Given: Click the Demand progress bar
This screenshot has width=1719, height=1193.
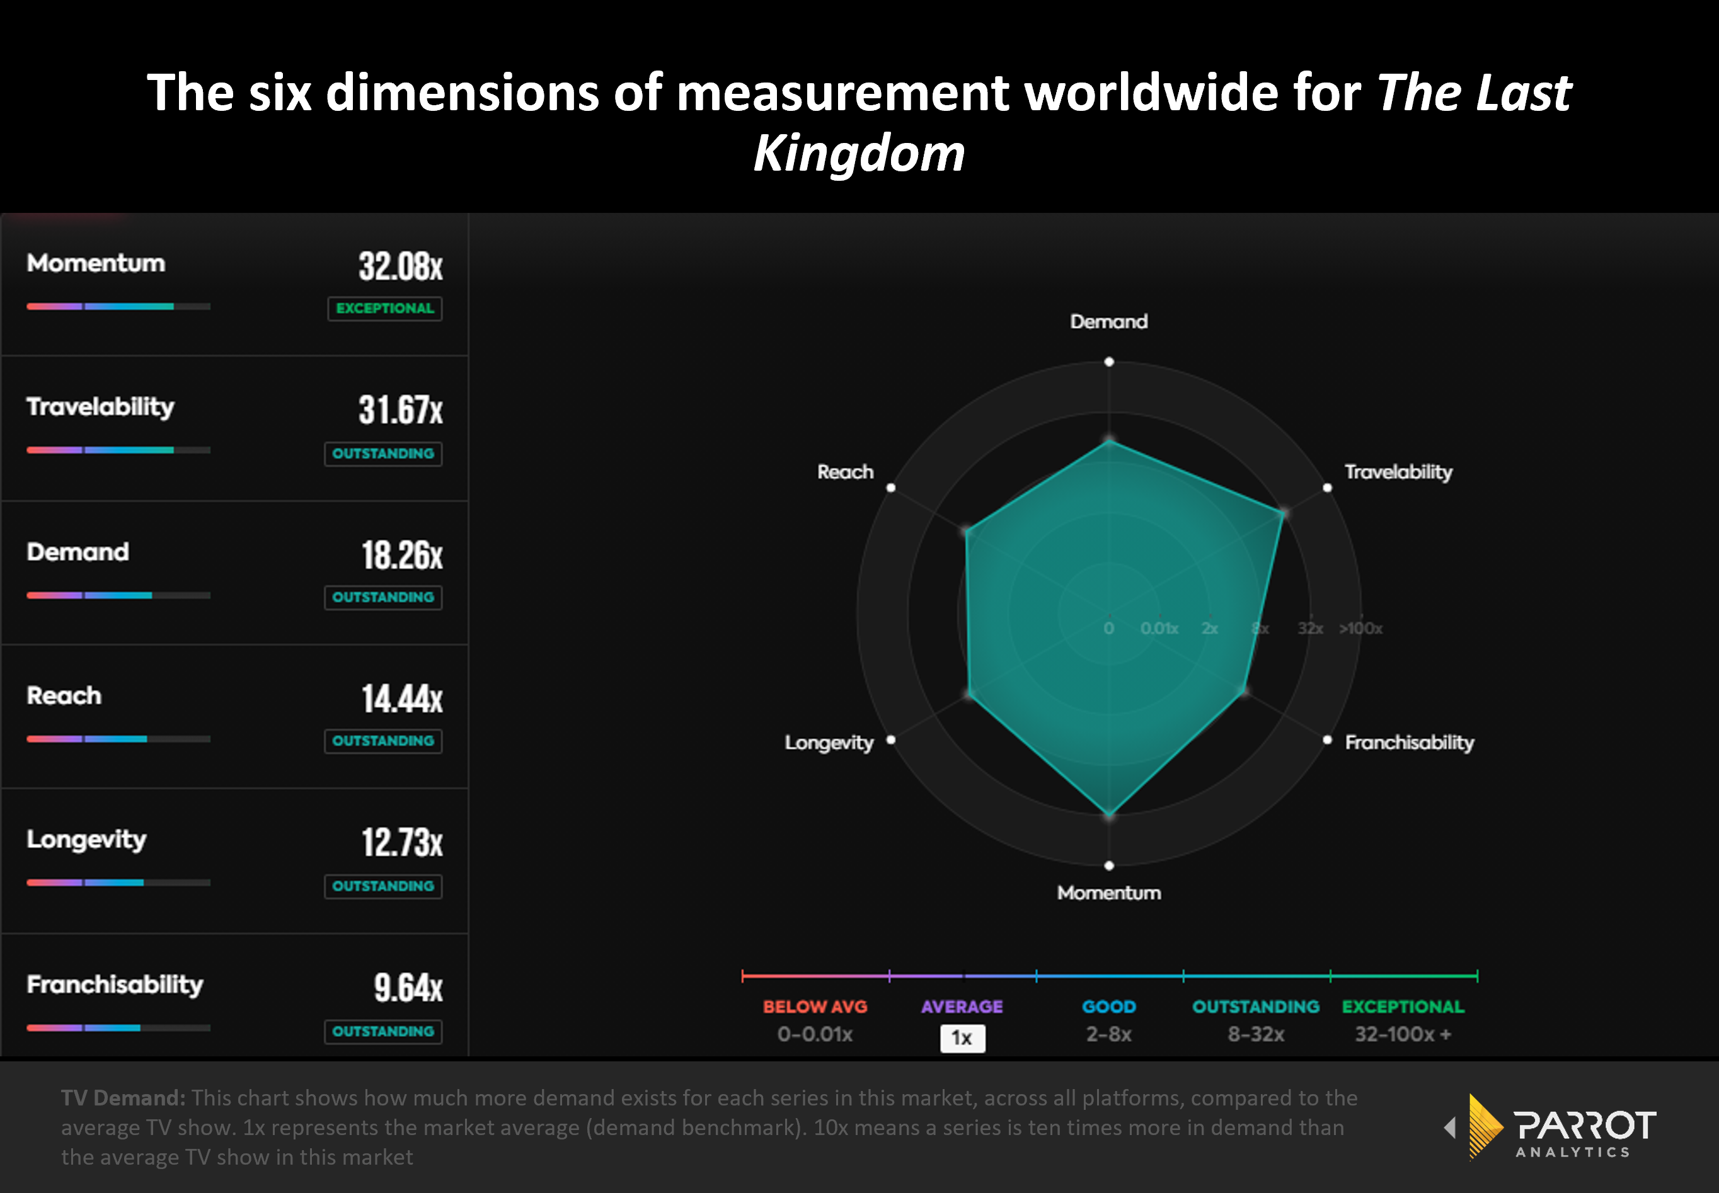Looking at the screenshot, I should coord(118,595).
